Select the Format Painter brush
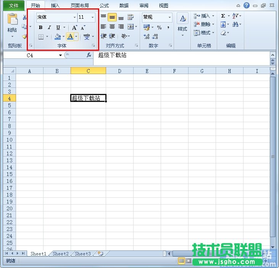Screen dimensions: 279x268 click(x=24, y=37)
